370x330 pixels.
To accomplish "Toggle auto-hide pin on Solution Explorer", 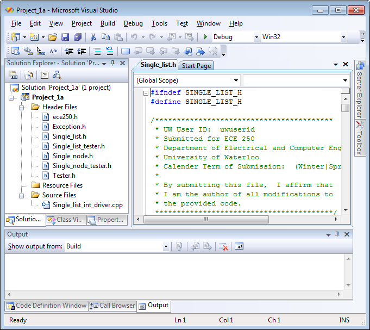I will click(113, 64).
